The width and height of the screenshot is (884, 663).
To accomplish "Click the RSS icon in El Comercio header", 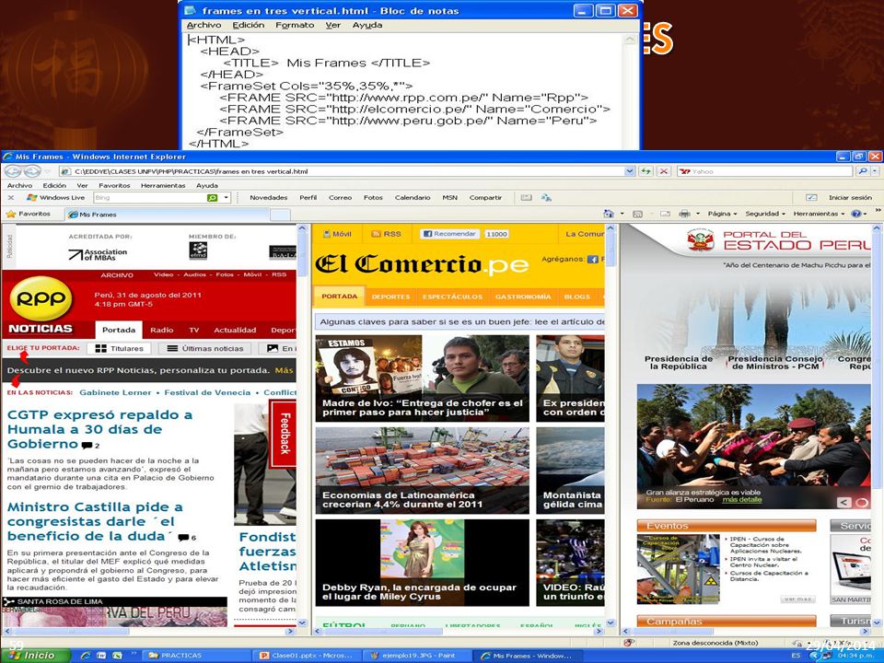I will point(376,233).
